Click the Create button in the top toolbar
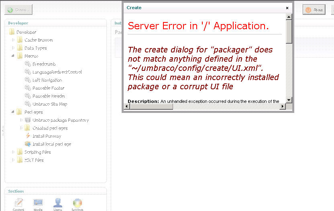Screen dimensions: 334x211 (18, 10)
